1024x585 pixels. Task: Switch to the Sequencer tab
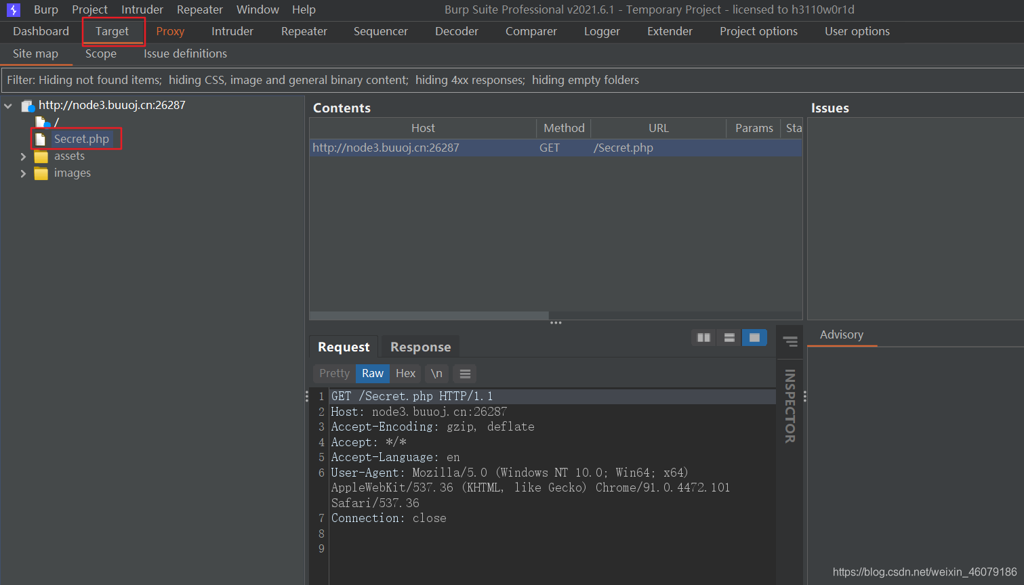coord(381,31)
